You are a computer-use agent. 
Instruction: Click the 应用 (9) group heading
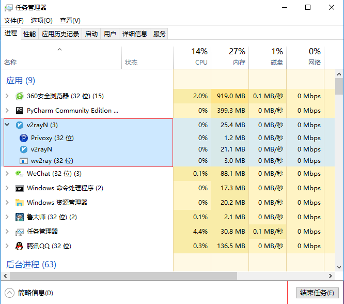click(x=21, y=81)
